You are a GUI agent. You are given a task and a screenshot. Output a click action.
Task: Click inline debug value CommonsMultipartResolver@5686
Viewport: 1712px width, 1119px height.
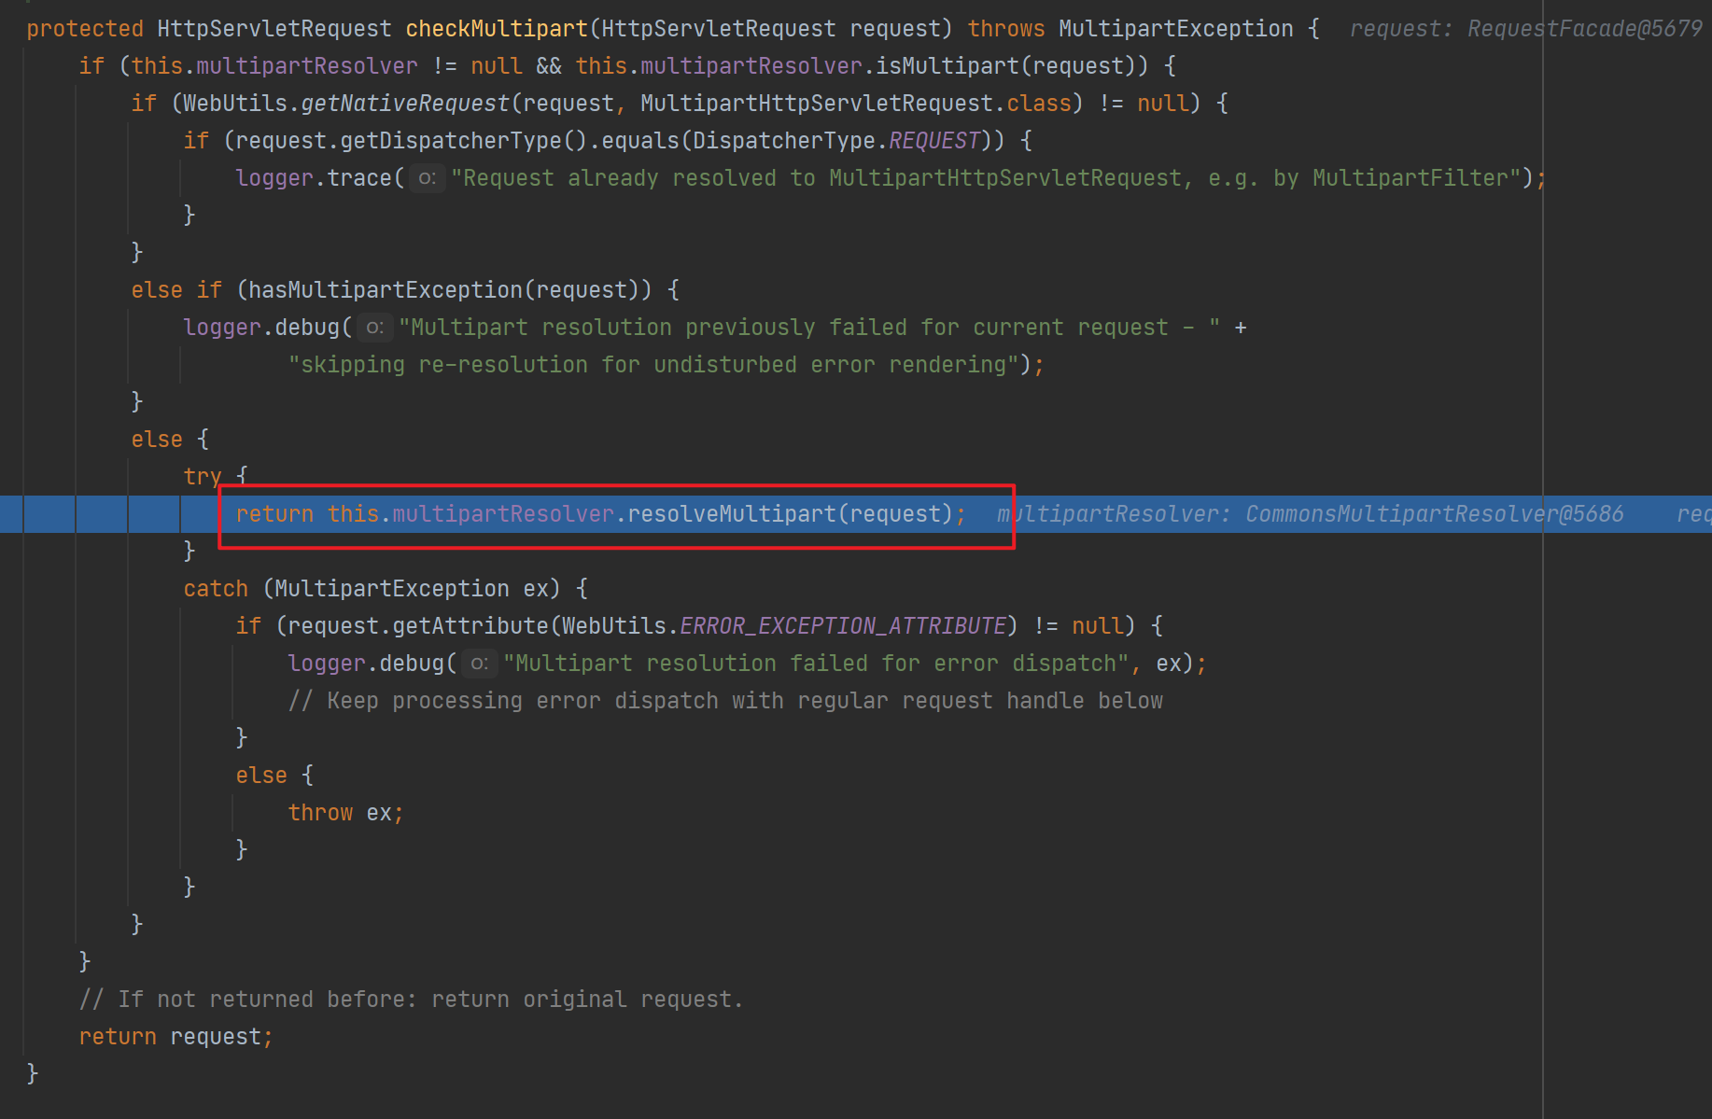point(1434,514)
